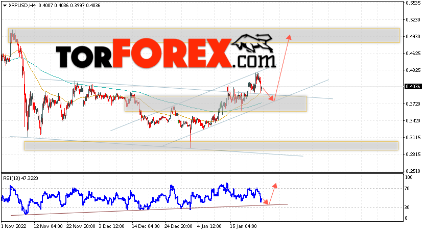Image resolution: width=424 pixels, height=232 pixels.
Task: Click the 4 Jan 12:00 time label
Action: 209,226
